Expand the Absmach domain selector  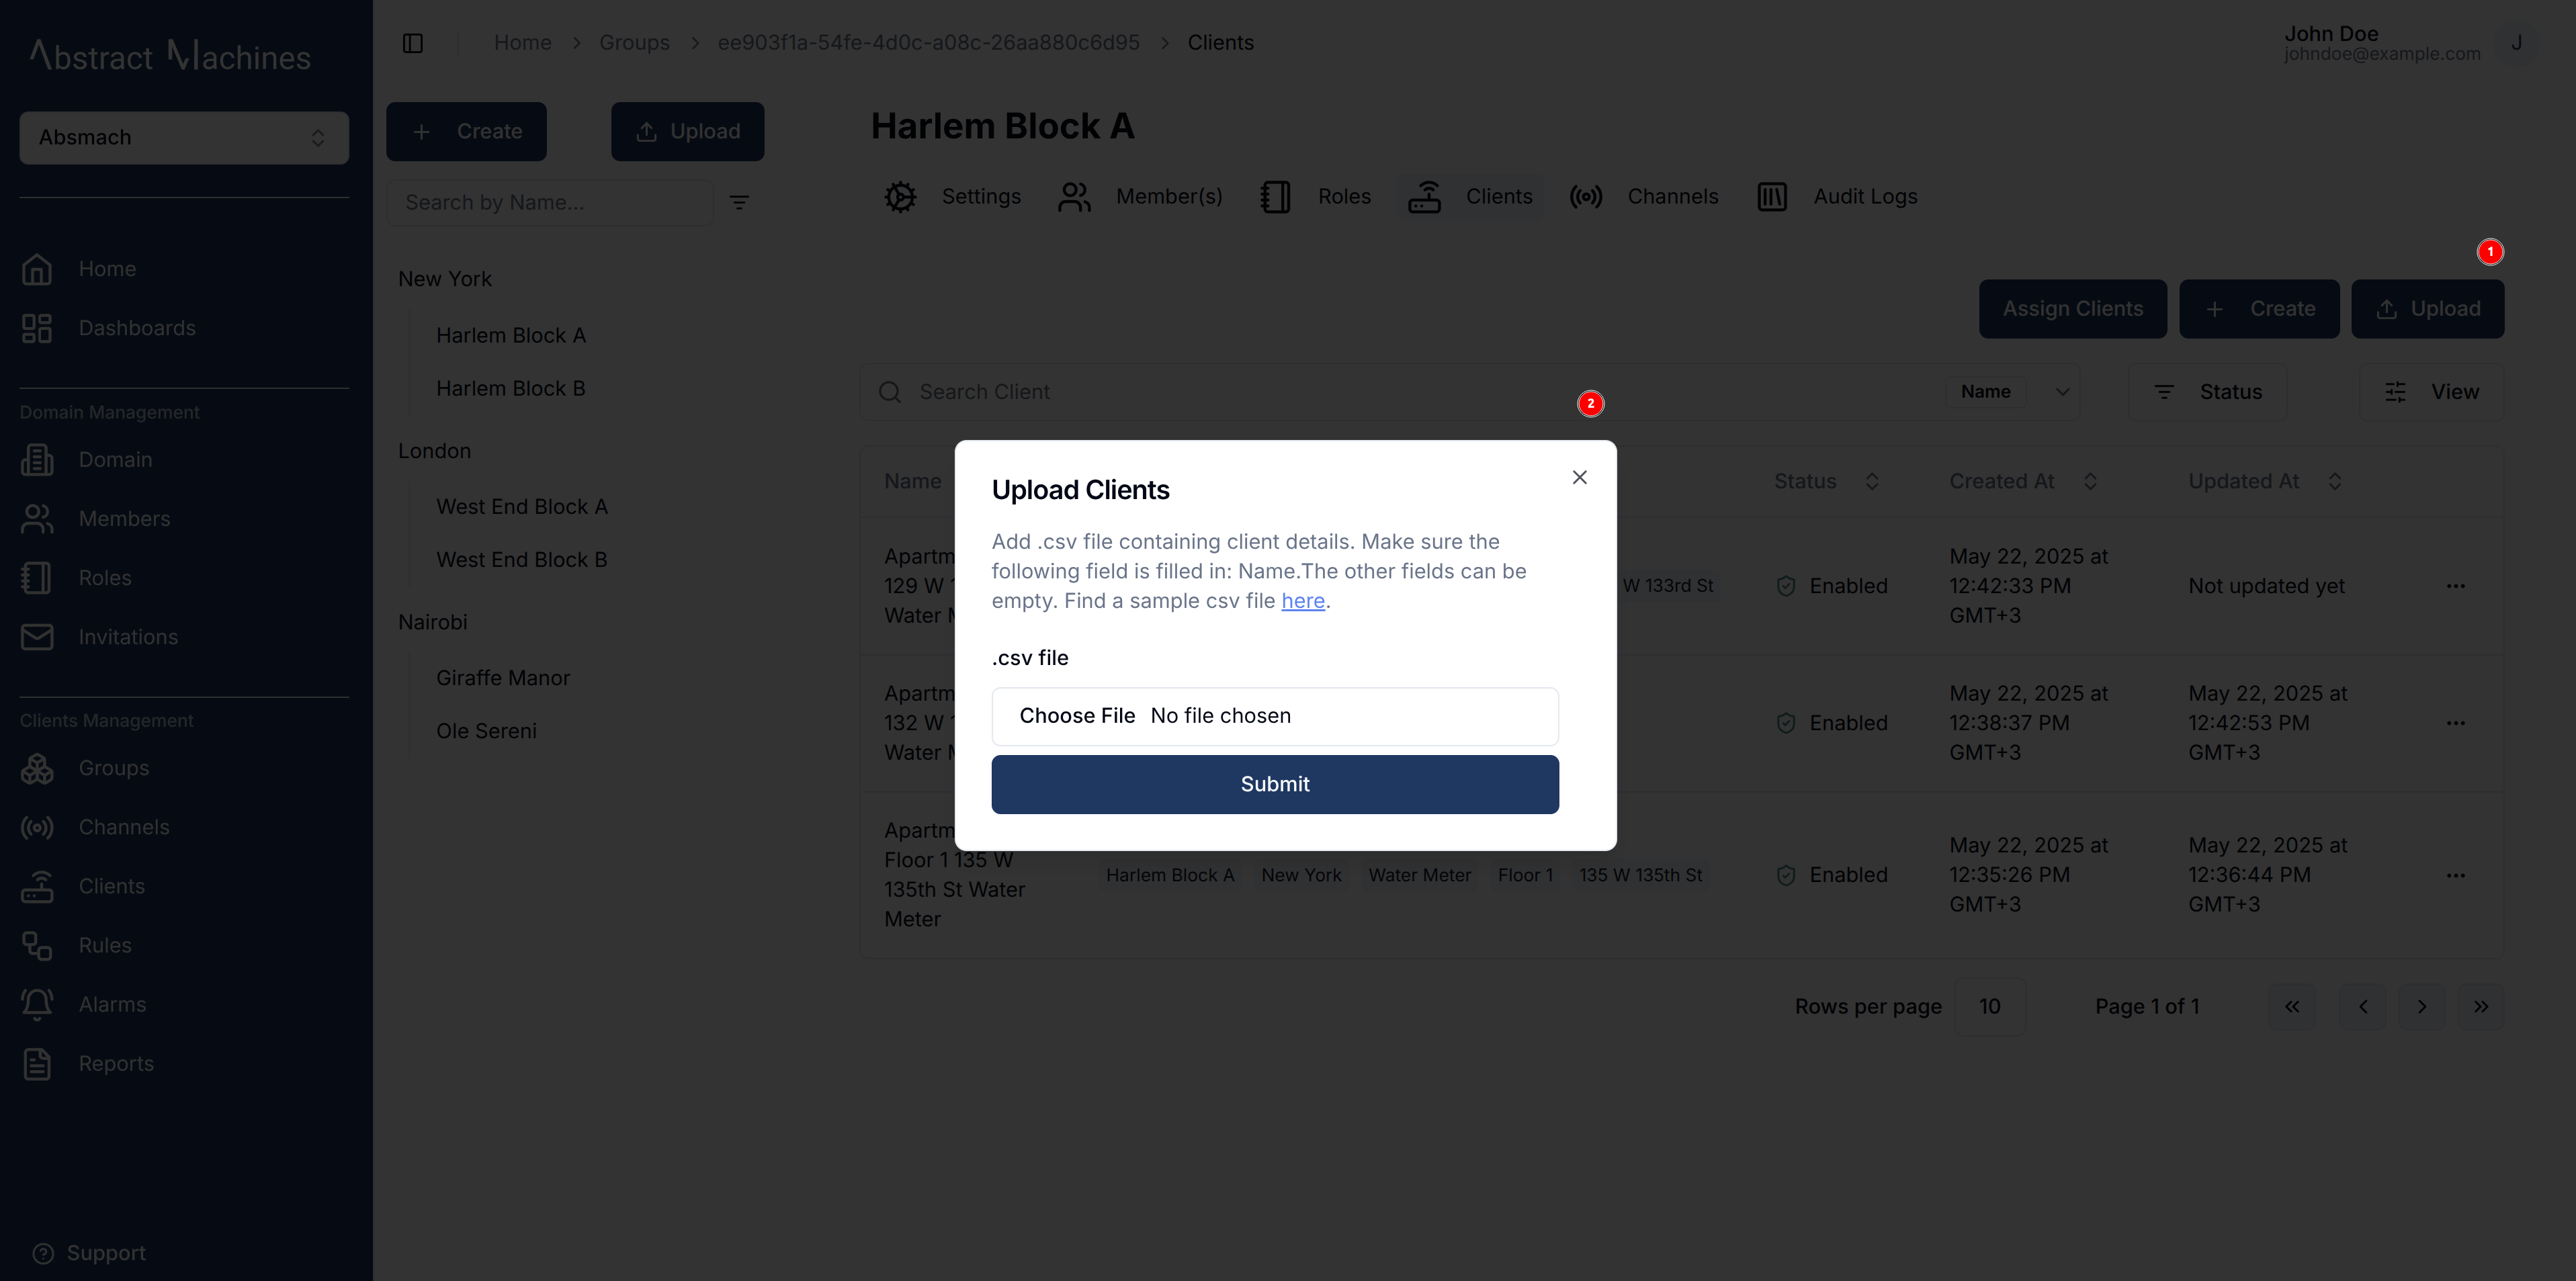(x=184, y=138)
